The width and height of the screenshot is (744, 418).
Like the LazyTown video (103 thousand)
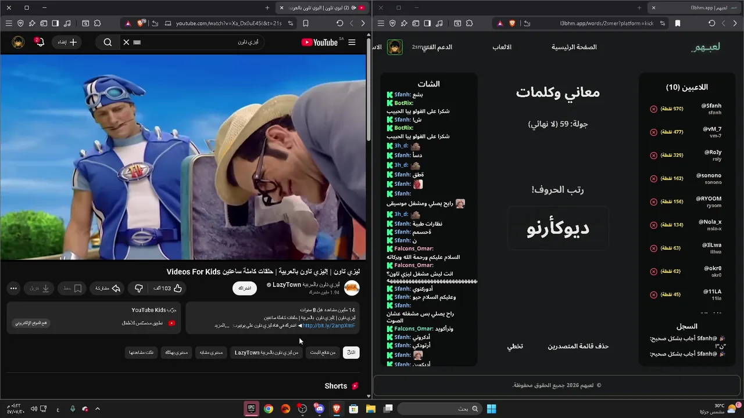(167, 288)
